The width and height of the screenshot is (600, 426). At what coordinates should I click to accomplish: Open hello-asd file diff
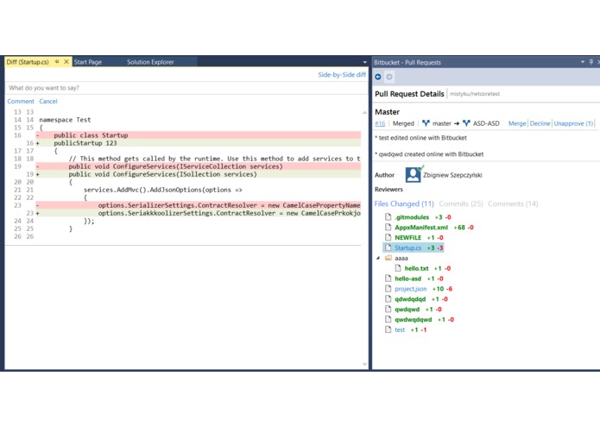tap(407, 279)
